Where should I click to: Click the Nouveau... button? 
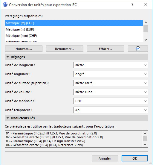click(x=24, y=49)
